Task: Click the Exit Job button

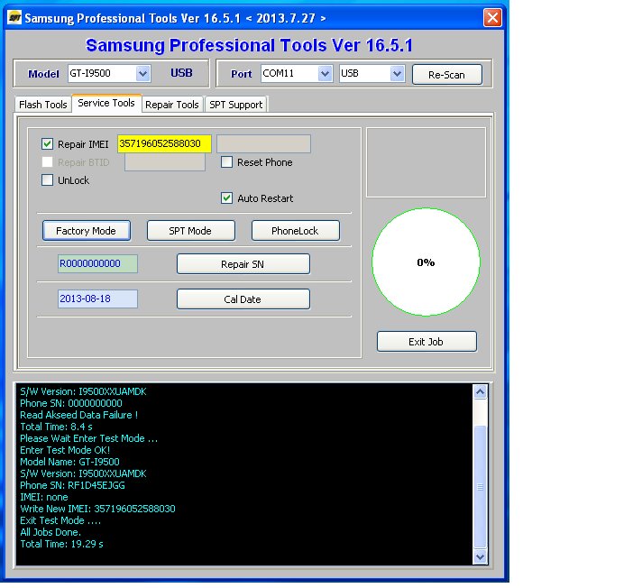Action: coord(427,342)
